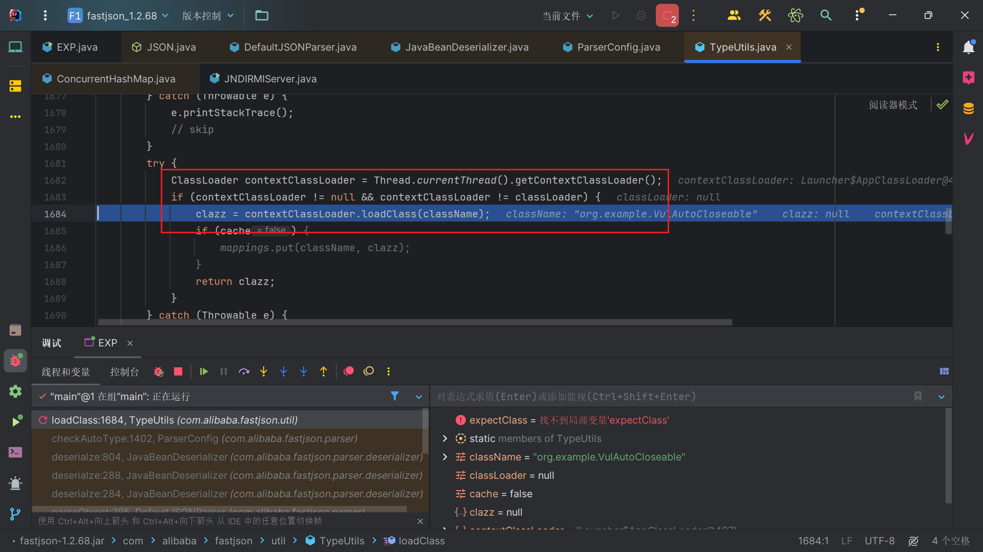Screen dimensions: 983x552
Task: Open the main hamburger menu
Action: (x=45, y=15)
